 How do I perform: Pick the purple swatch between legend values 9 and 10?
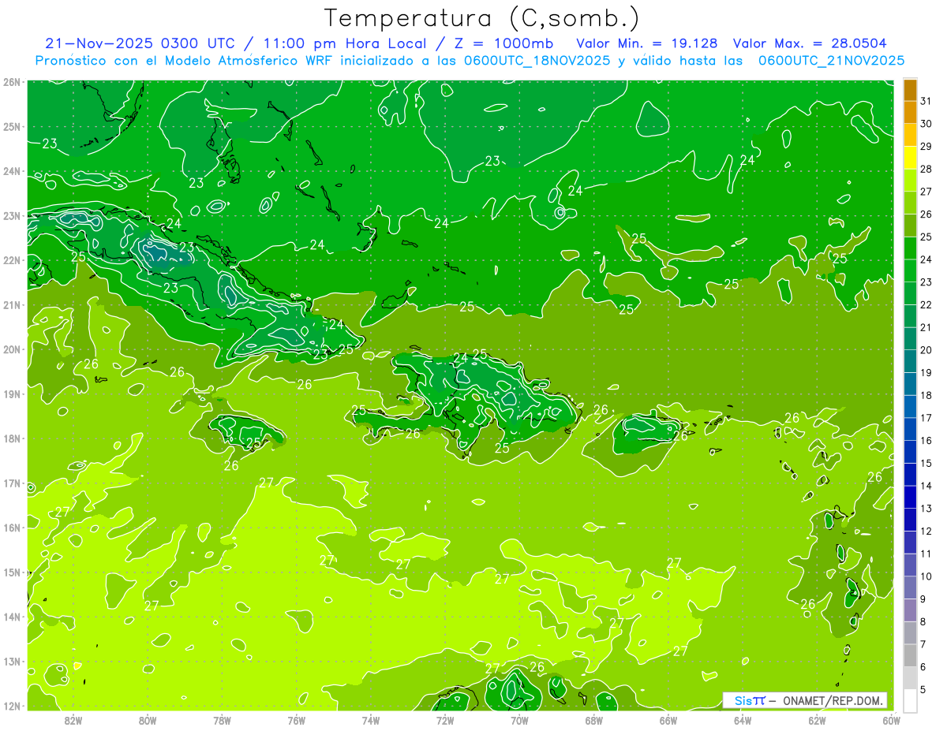(911, 587)
